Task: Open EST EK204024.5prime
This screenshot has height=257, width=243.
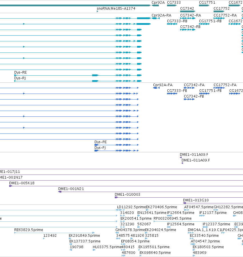Action: pos(146,233)
